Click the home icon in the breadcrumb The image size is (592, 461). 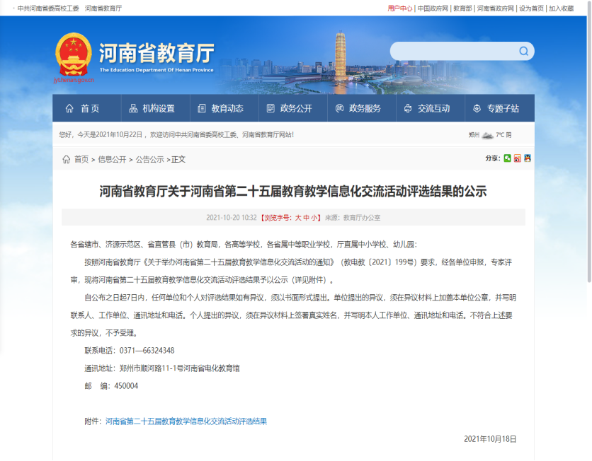coord(66,160)
